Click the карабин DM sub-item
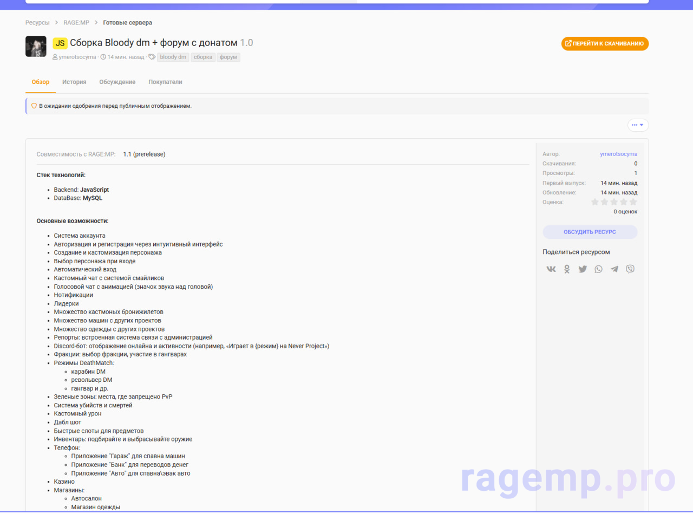This screenshot has height=520, width=693. point(88,372)
